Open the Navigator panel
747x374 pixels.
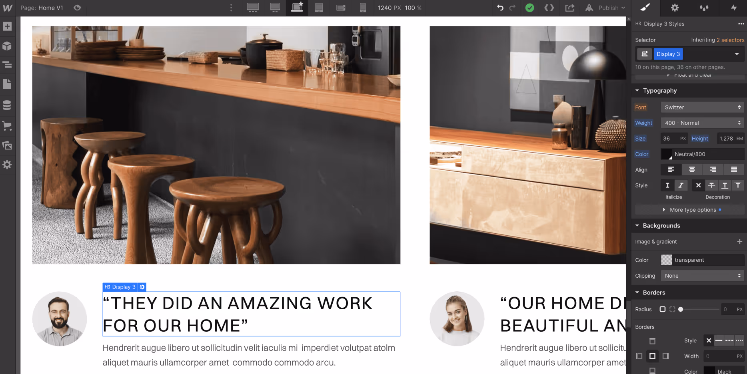[7, 65]
